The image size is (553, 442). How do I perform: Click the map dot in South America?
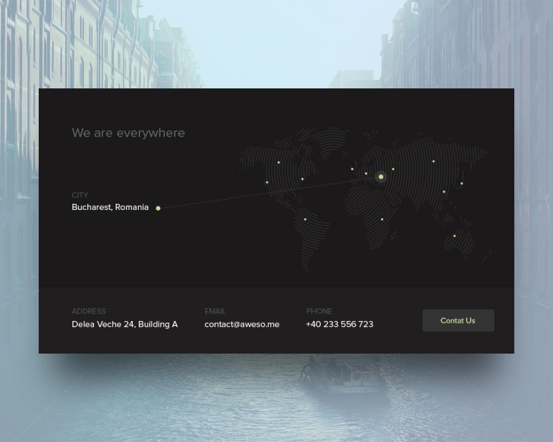[x=305, y=219]
